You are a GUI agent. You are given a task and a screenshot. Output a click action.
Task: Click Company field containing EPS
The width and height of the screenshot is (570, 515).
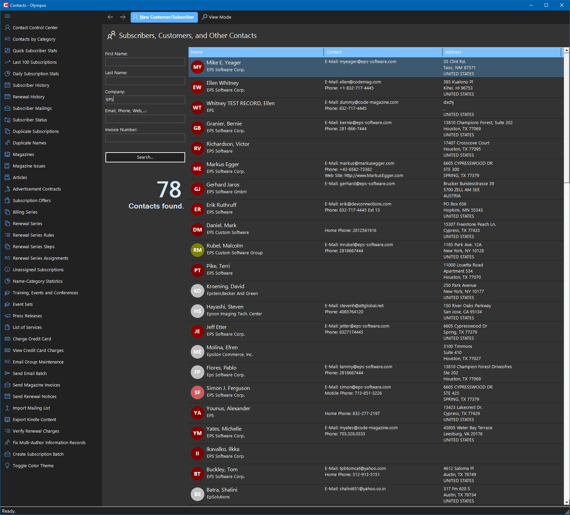pyautogui.click(x=145, y=100)
